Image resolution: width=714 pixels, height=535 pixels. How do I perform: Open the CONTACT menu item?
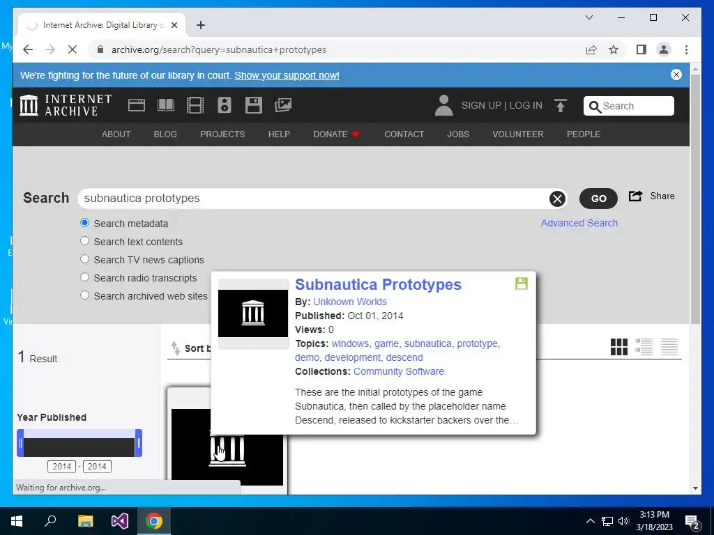[x=404, y=134]
